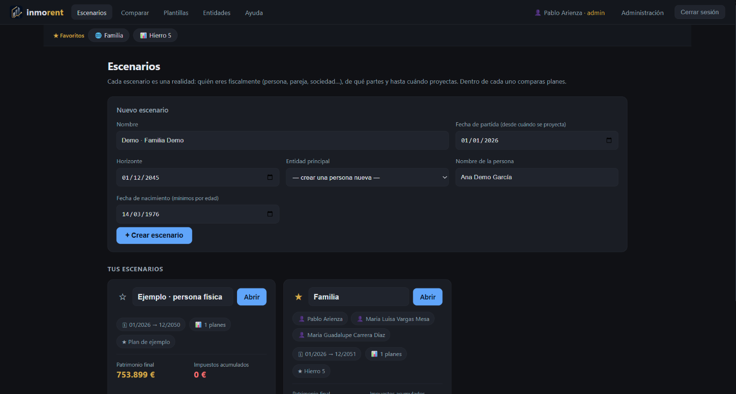Focus the Nombre input field
This screenshot has width=736, height=394.
282,140
